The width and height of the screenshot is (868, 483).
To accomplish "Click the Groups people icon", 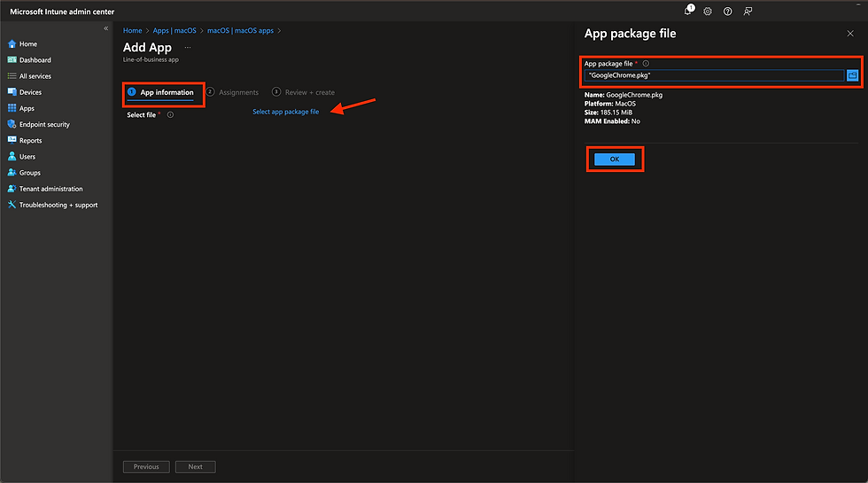I will 12,172.
